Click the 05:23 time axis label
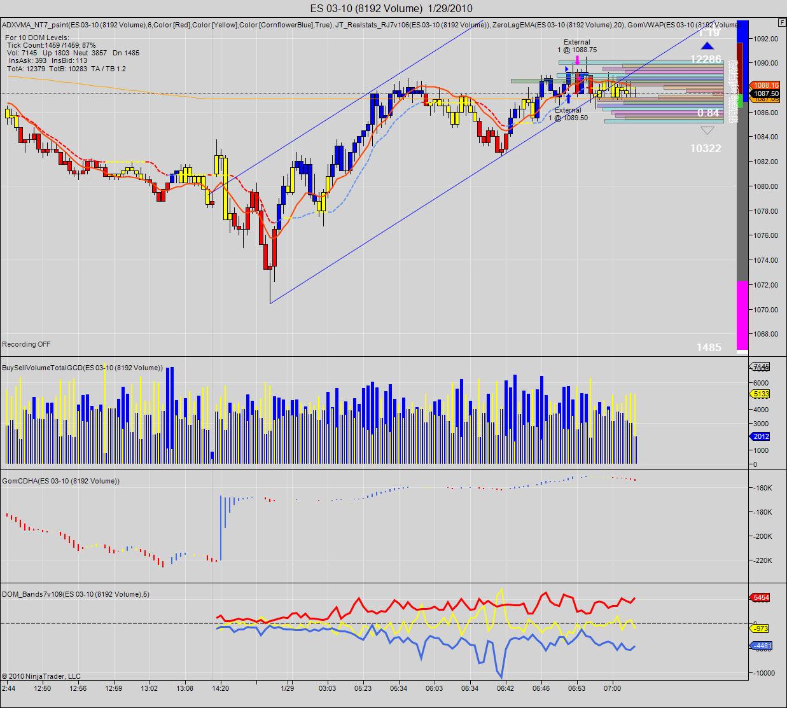This screenshot has width=787, height=708. tap(363, 688)
